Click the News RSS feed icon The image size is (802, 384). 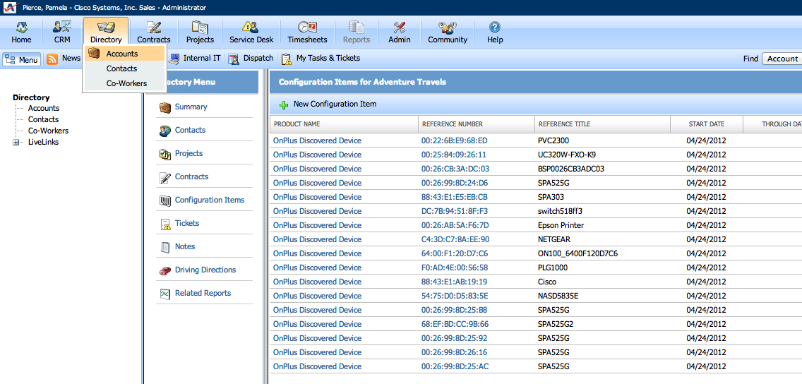click(x=52, y=59)
